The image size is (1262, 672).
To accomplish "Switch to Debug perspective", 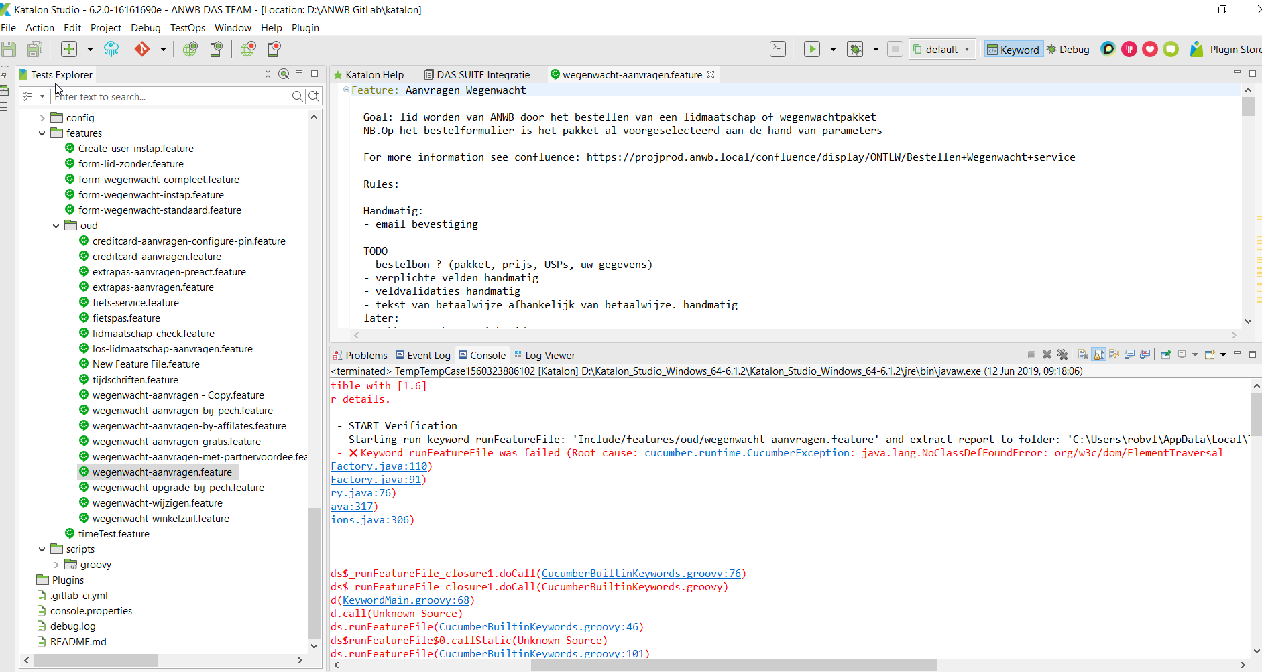I will point(1068,50).
